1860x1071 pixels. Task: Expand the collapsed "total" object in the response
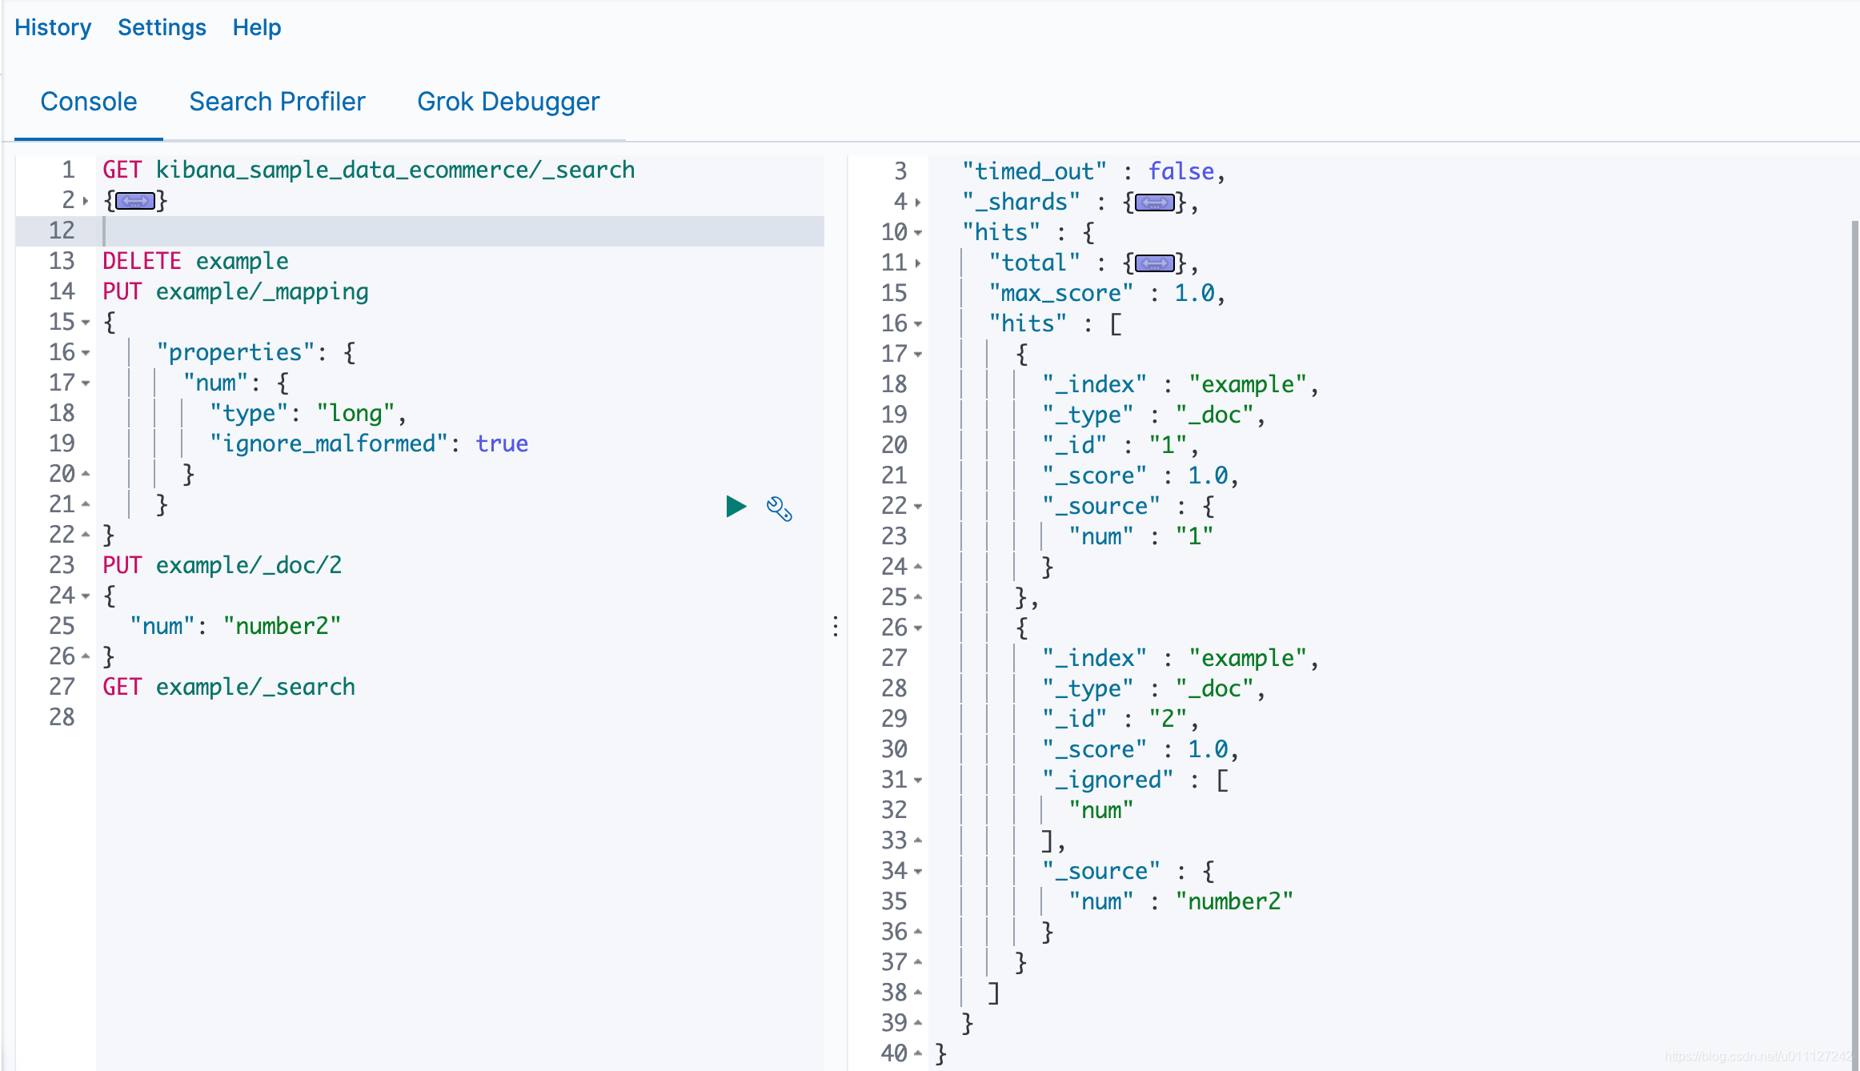point(1155,263)
